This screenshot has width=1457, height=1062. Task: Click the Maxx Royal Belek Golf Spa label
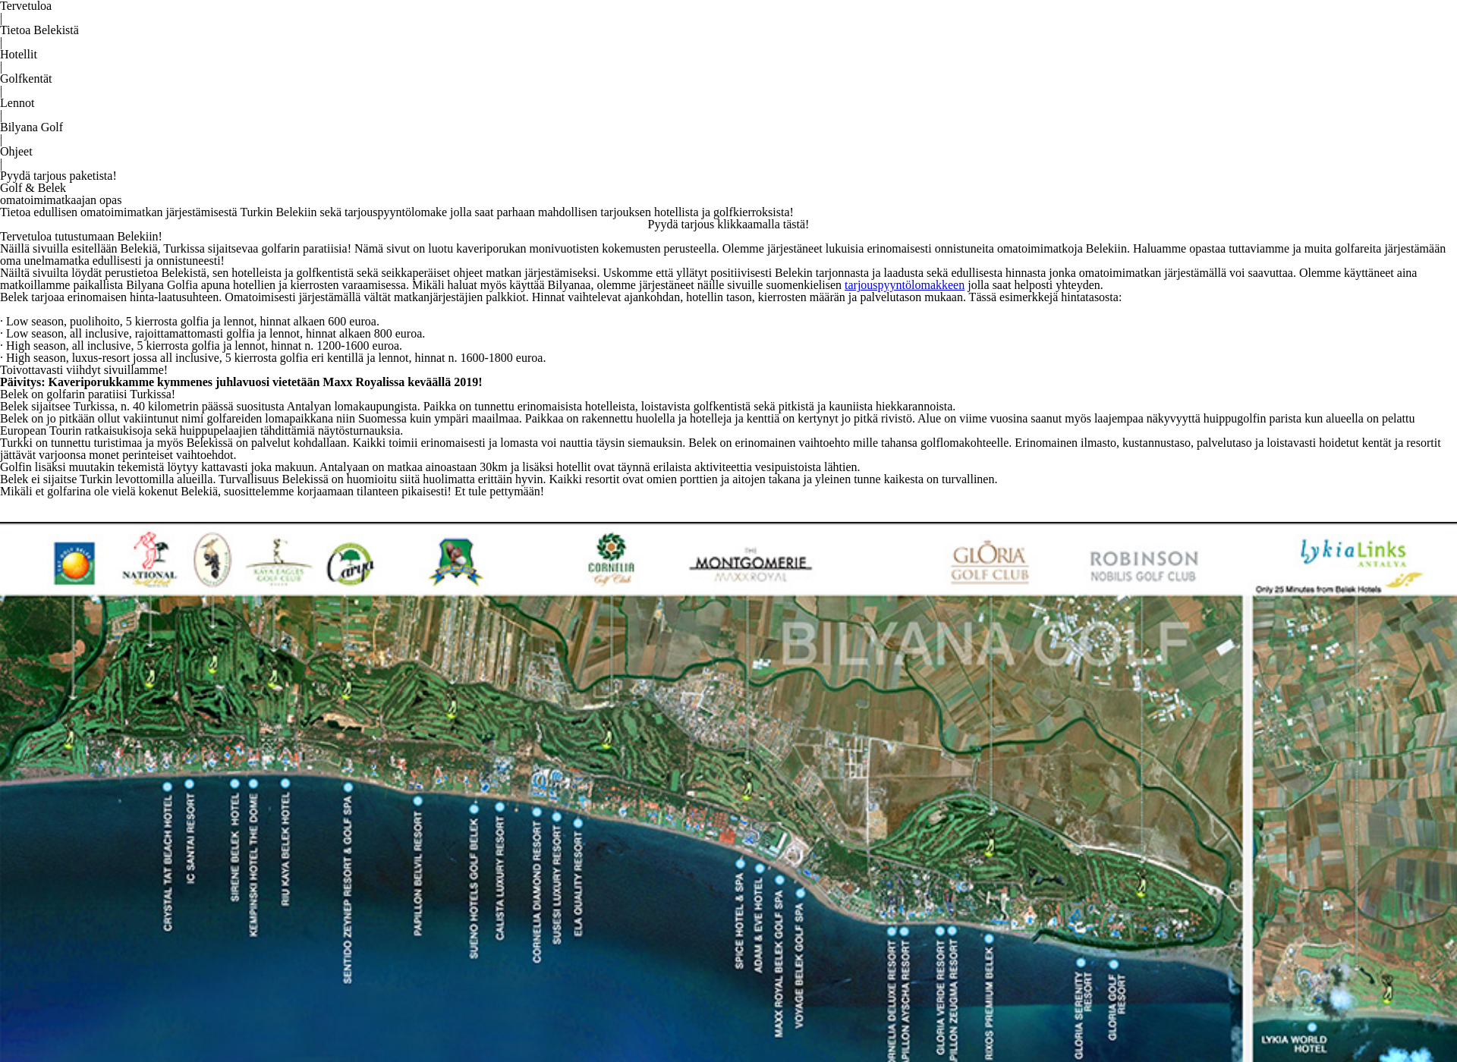tap(779, 963)
